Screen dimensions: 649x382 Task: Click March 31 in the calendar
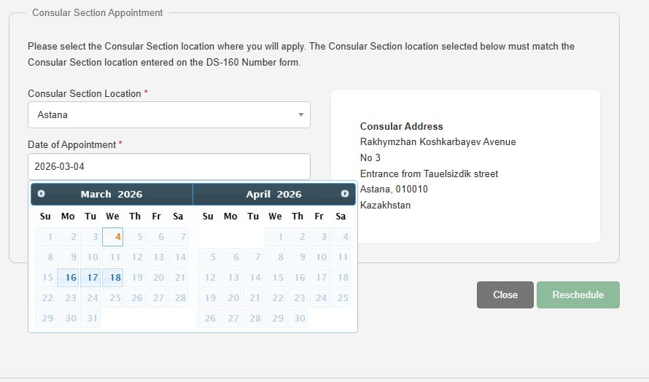point(90,319)
